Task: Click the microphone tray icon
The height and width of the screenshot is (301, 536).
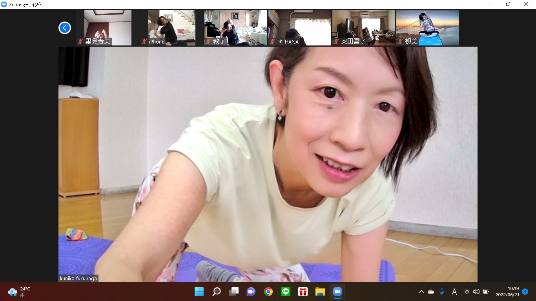Action: 442,292
